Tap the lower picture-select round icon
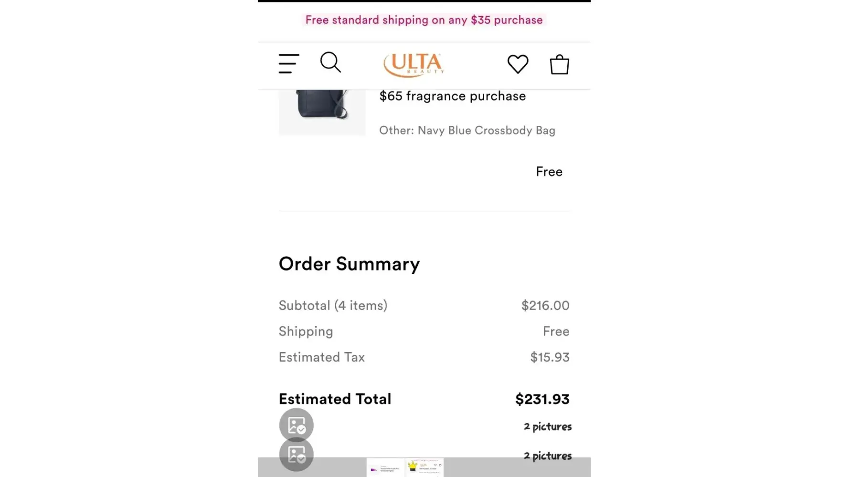Image resolution: width=849 pixels, height=477 pixels. [297, 454]
